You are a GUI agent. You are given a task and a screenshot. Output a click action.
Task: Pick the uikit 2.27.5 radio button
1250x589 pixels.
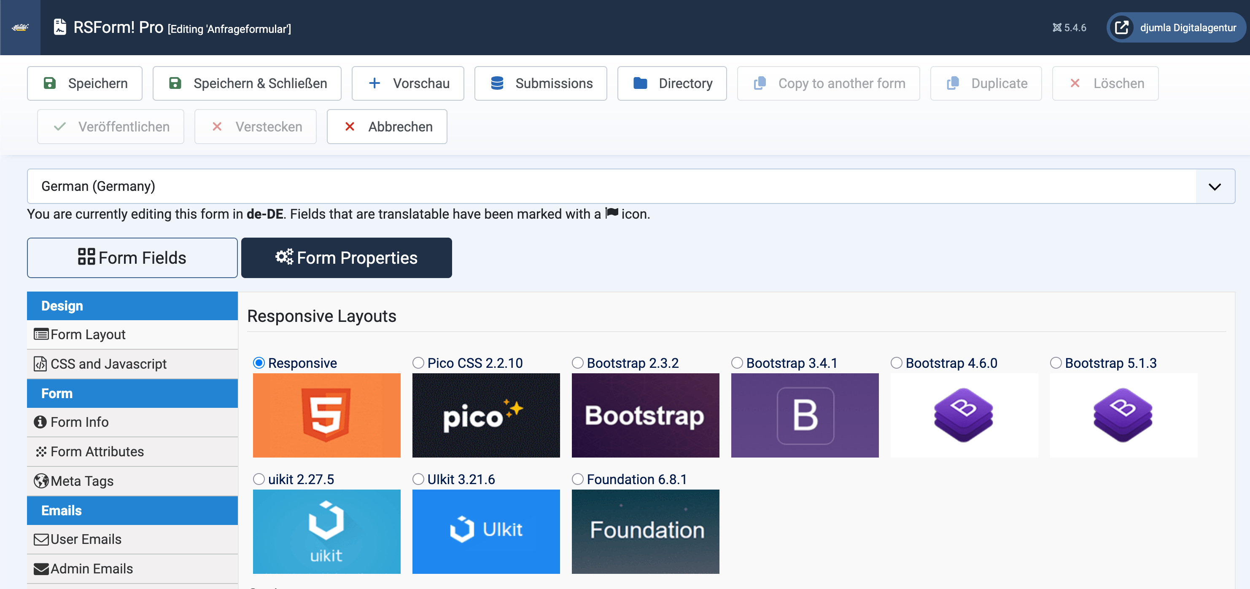click(x=259, y=479)
